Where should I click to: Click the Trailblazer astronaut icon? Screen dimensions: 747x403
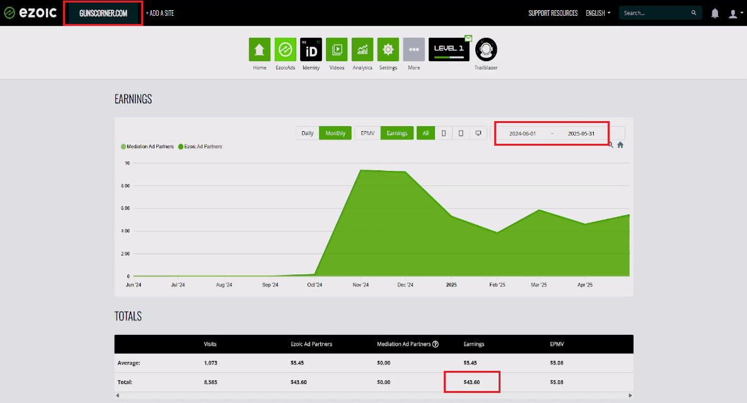(486, 50)
